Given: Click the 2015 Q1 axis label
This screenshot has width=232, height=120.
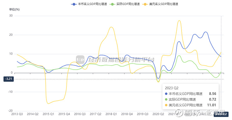Looking at the screenshot, I should (x=48, y=114).
